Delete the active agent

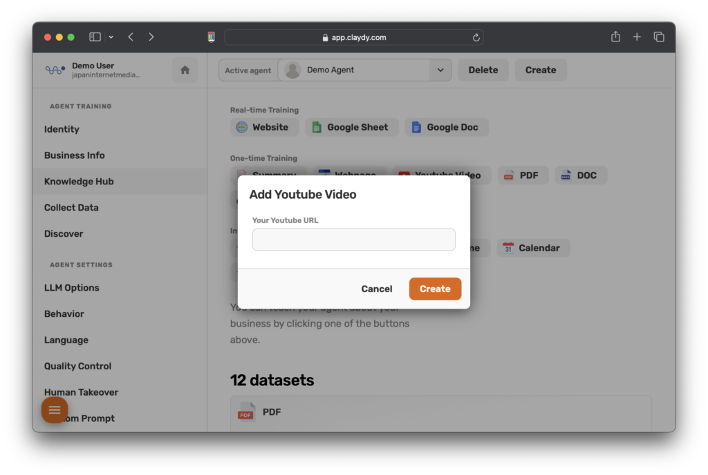point(483,70)
